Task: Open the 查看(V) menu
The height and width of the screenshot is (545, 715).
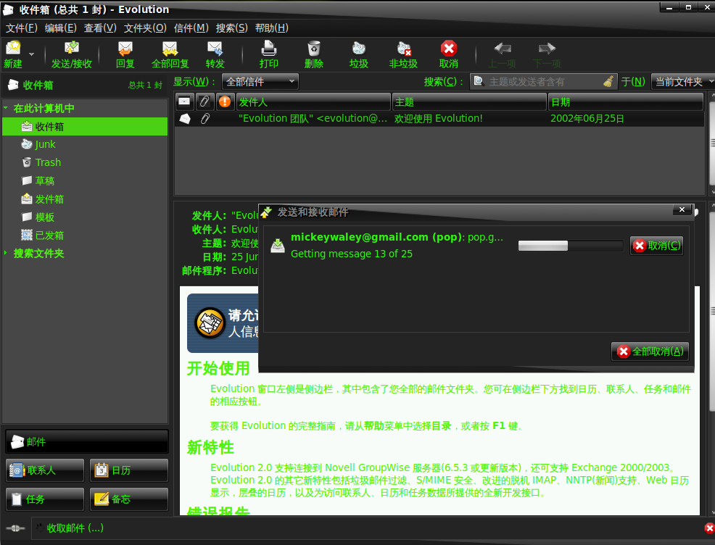Action: [100, 28]
